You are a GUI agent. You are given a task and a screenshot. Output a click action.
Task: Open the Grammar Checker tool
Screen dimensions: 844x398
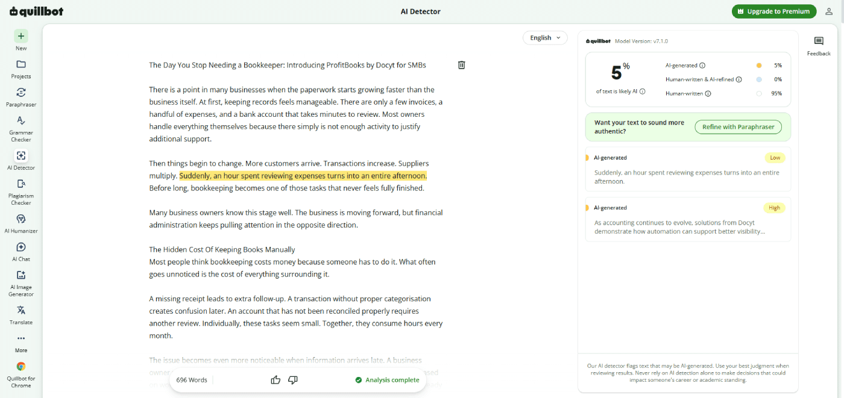tap(21, 129)
